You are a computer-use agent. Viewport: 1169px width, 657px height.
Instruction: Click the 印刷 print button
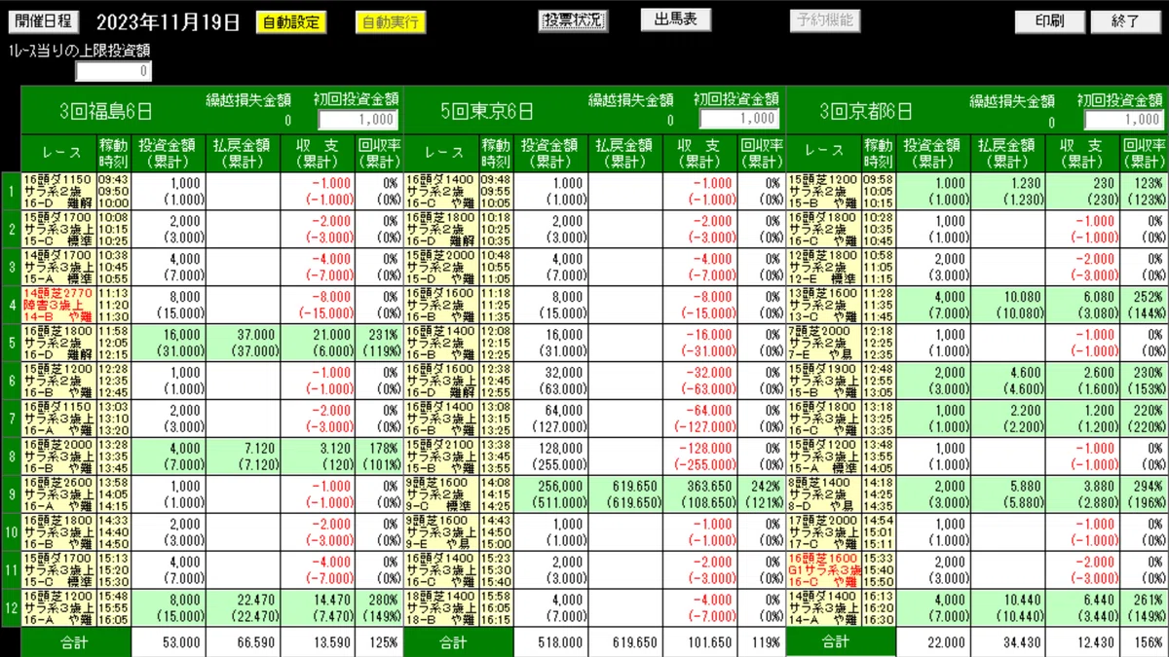pyautogui.click(x=1049, y=21)
